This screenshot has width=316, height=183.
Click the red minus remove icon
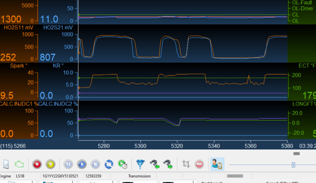click(x=199, y=164)
